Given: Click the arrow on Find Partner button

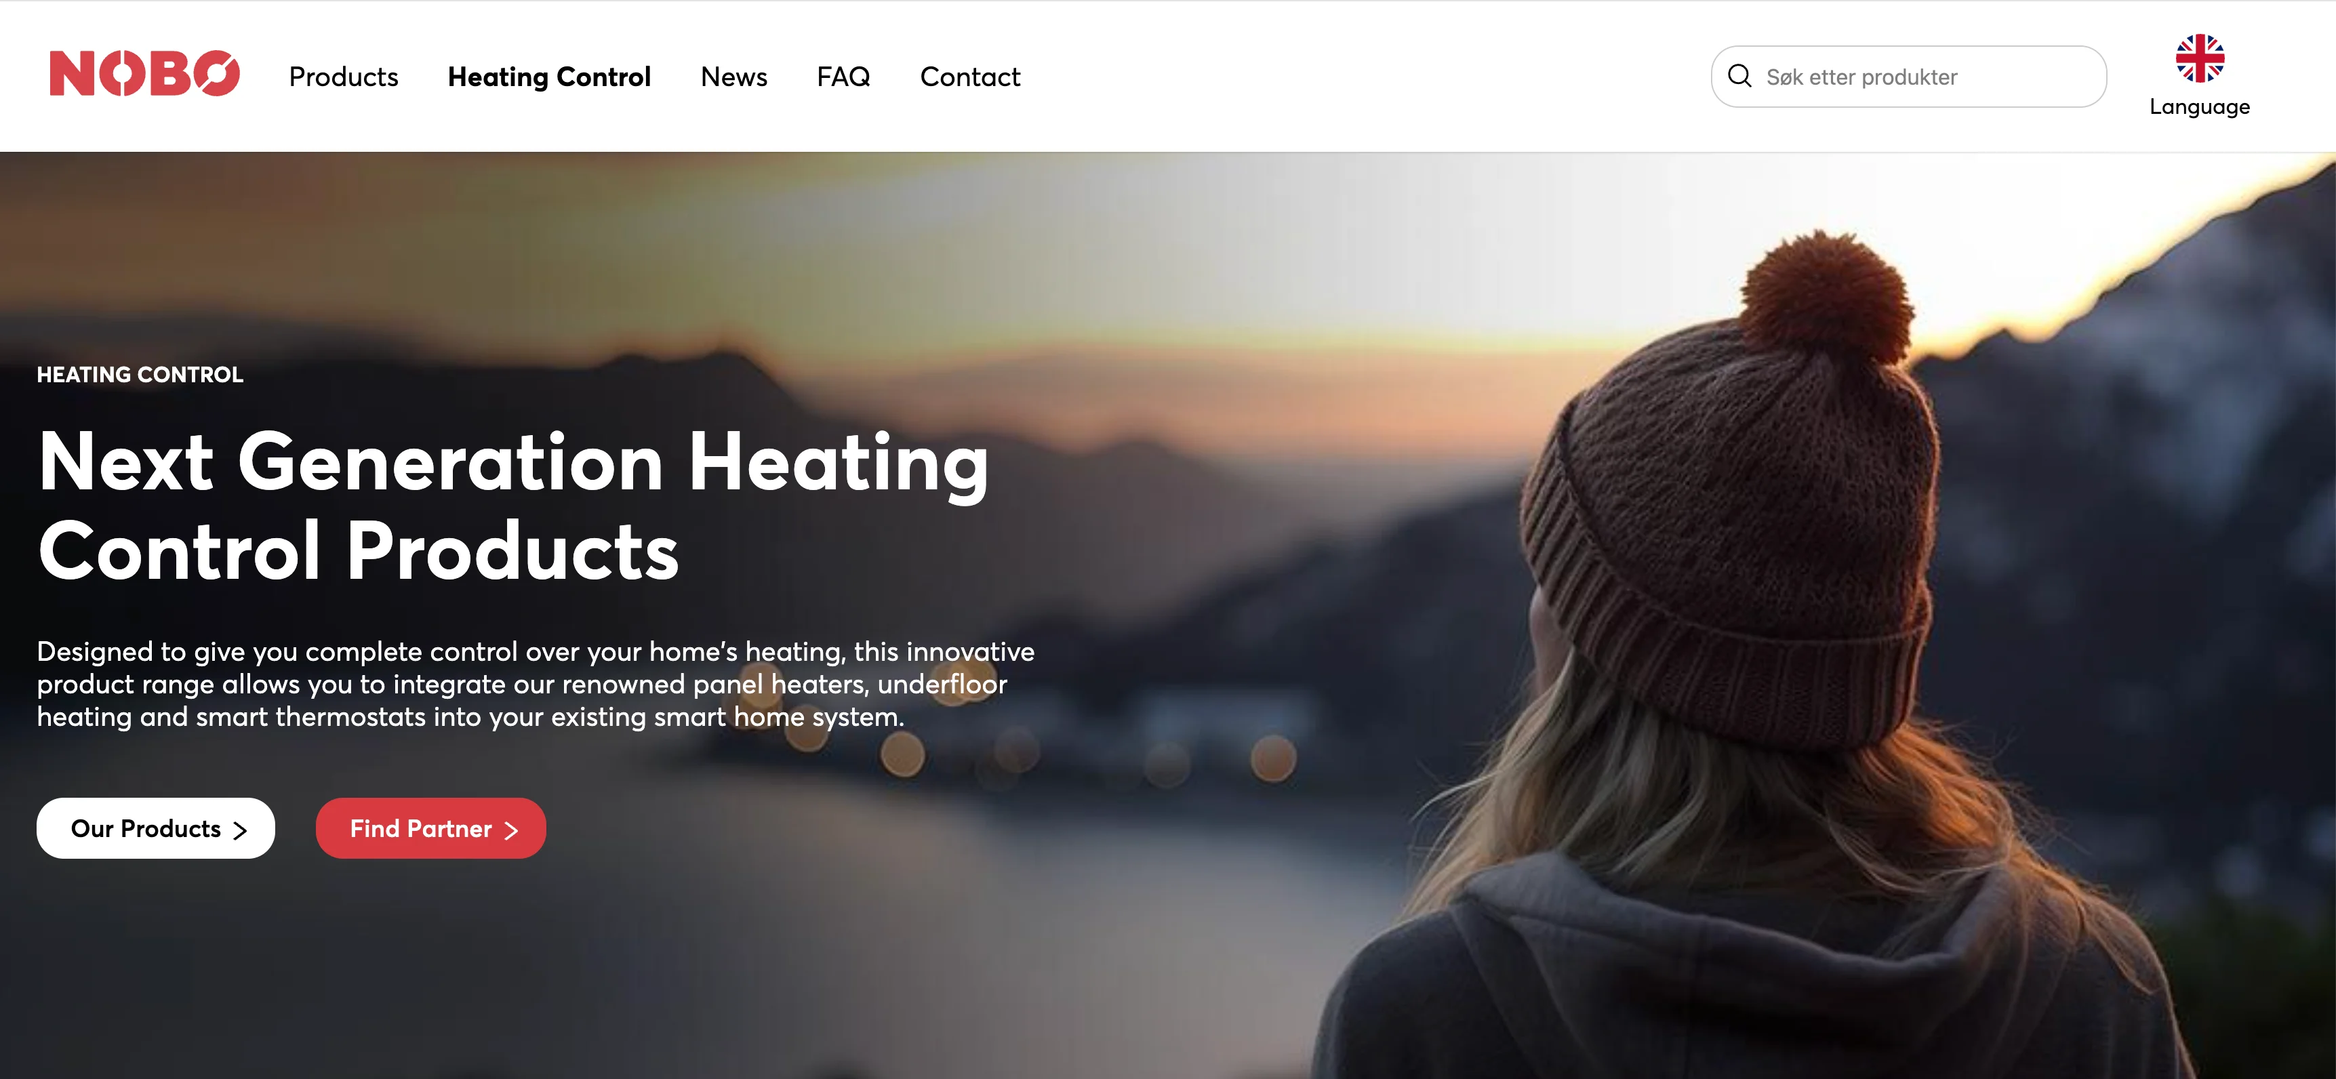Looking at the screenshot, I should [x=511, y=830].
